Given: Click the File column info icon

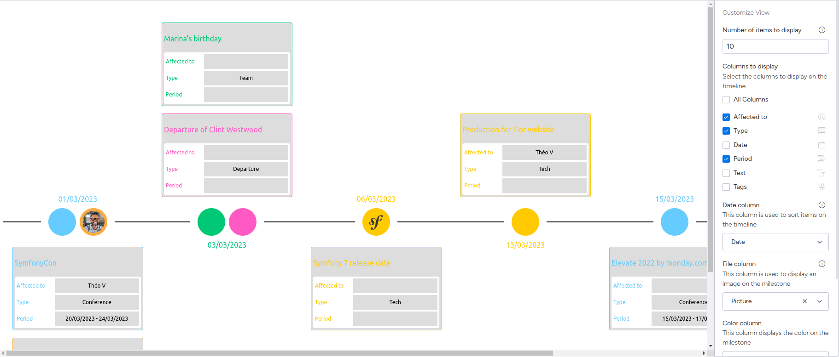Looking at the screenshot, I should pos(822,264).
